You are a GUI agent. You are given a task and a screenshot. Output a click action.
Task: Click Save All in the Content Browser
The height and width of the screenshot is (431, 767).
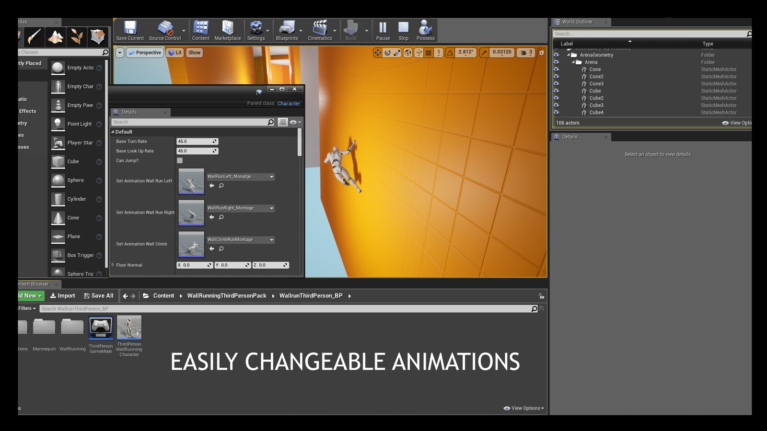[99, 295]
